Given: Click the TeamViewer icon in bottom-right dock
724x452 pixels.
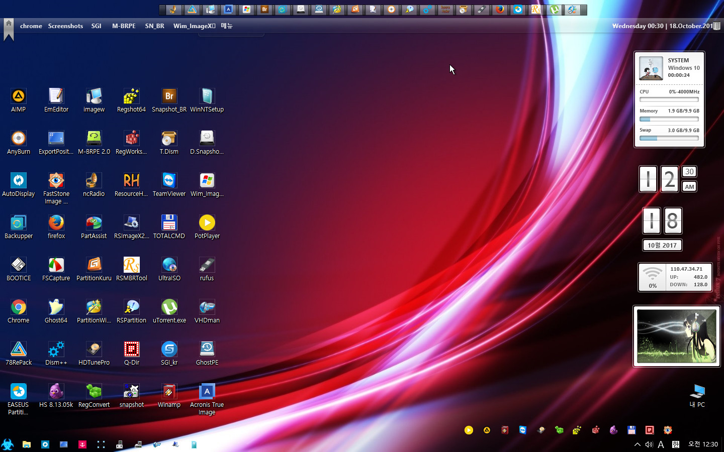Looking at the screenshot, I should [x=523, y=430].
